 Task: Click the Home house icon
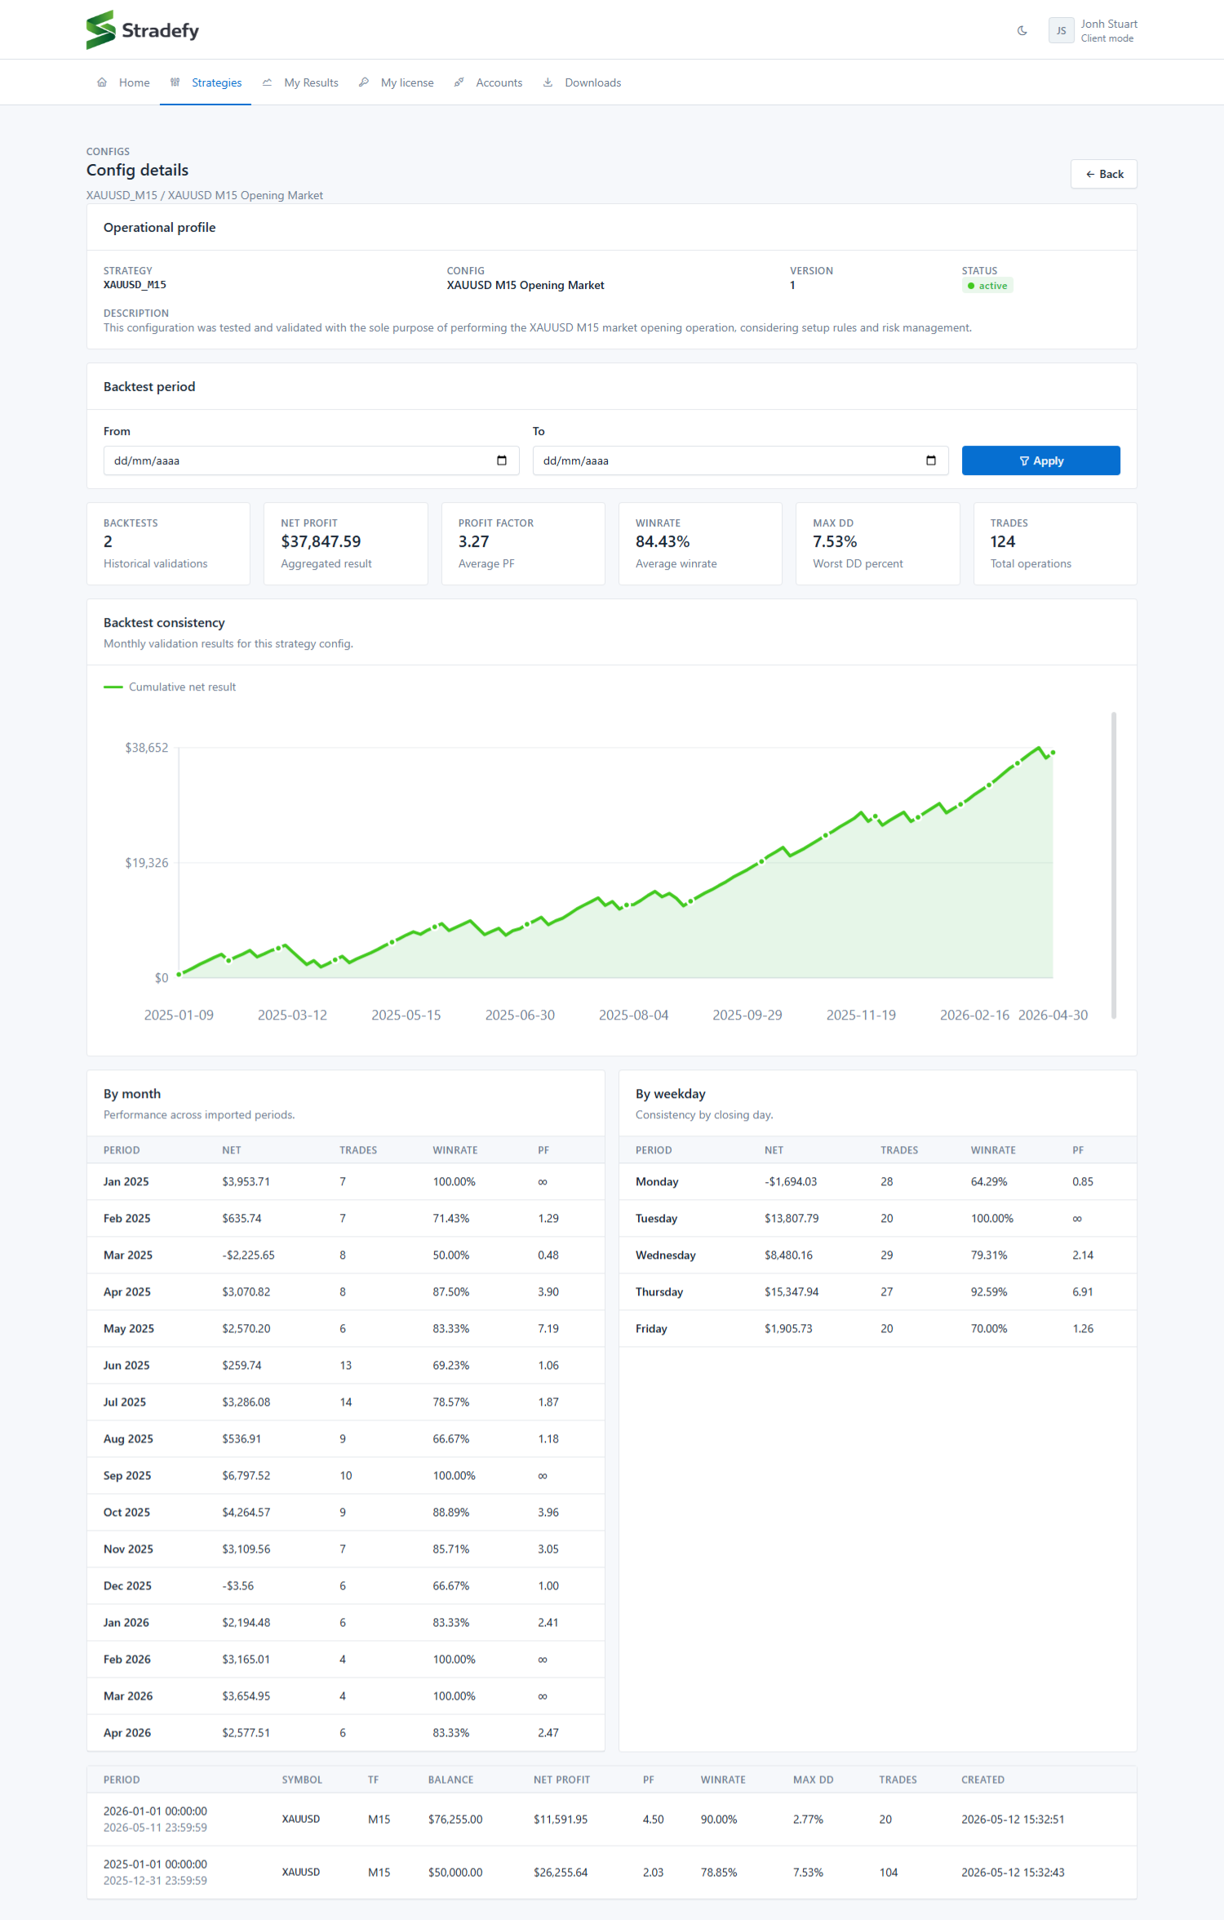[x=102, y=82]
